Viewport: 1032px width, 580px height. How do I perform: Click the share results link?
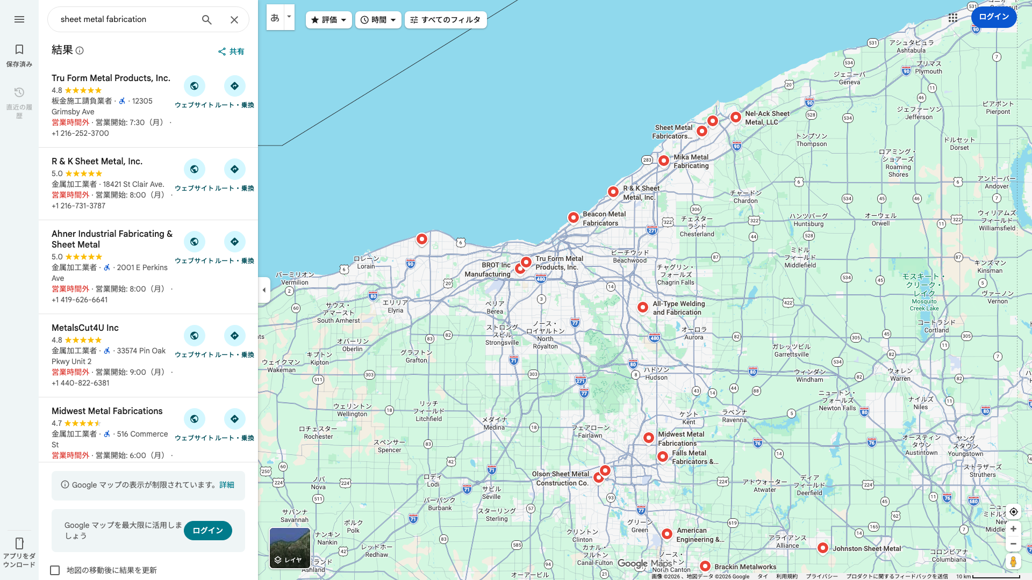point(231,52)
